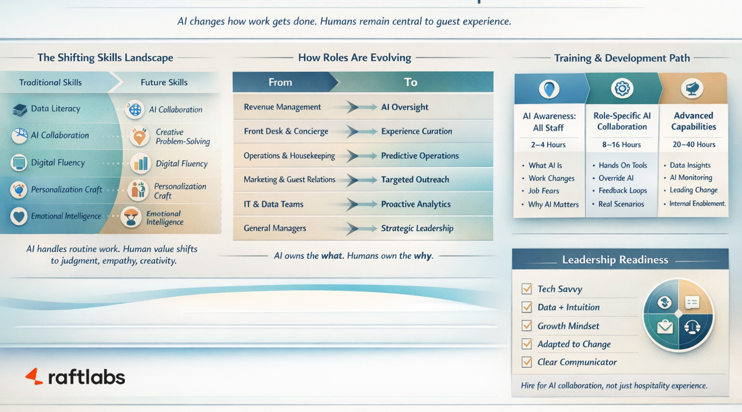The width and height of the screenshot is (742, 412).
Task: Check the Data + Intuition checkbox
Action: point(527,307)
